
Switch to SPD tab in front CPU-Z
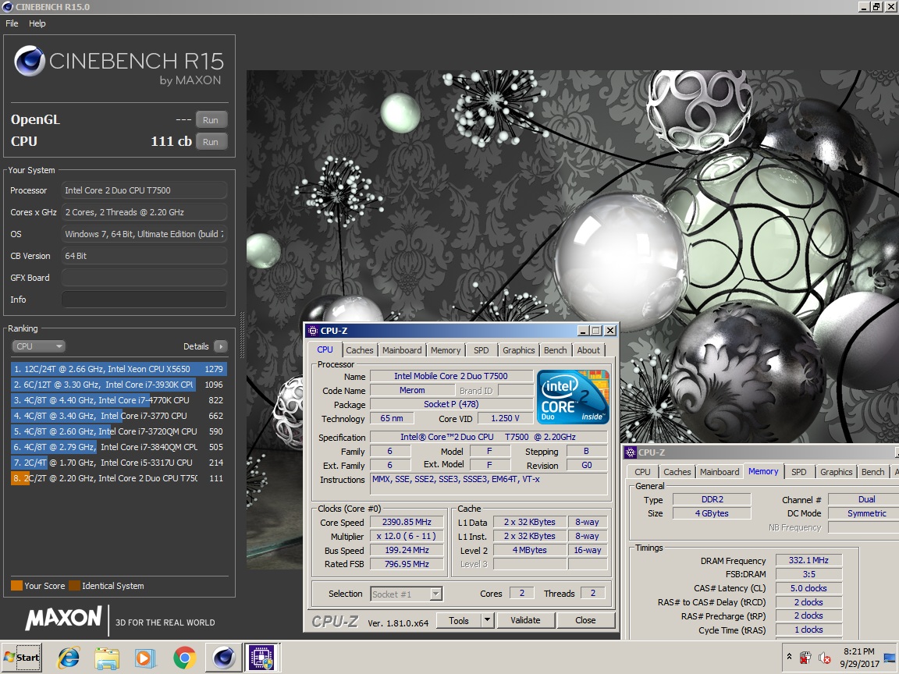481,350
